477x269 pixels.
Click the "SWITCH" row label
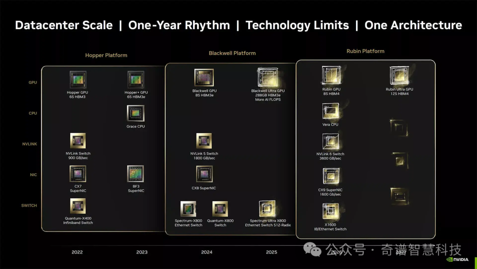[29, 205]
